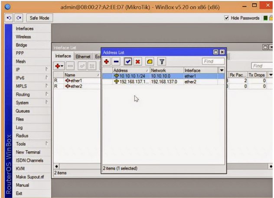The image size is (274, 198).
Task: Click the right scroll arrow in Interface List
Action: pyautogui.click(x=271, y=166)
